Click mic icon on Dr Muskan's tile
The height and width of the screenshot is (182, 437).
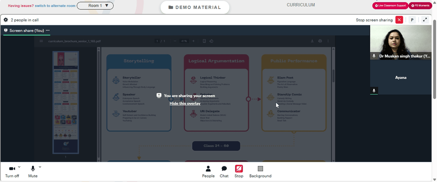[374, 56]
